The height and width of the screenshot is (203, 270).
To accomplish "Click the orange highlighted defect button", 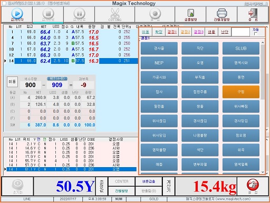I will 241,92.
